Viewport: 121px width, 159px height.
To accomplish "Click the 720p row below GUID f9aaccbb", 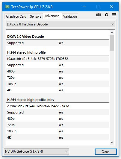I will tap(58, 78).
